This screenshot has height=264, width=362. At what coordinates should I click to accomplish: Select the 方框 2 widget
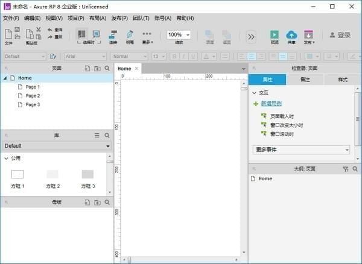[52, 180]
